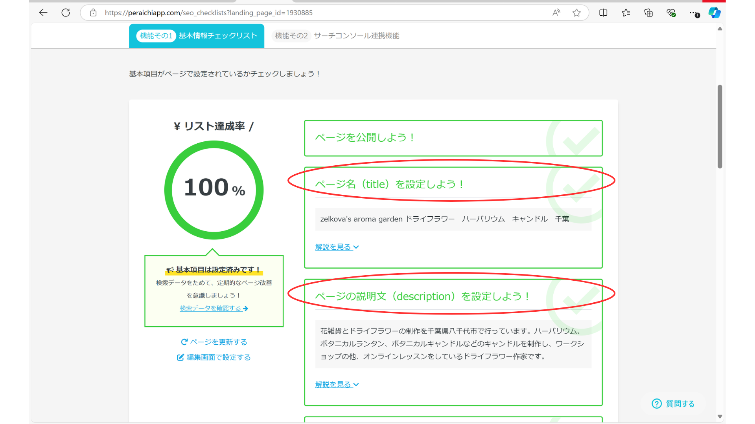Click the 質問する help button
755x424 pixels.
(673, 404)
